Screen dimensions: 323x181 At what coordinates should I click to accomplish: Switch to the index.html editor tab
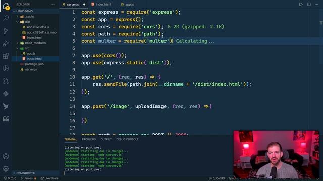coord(103,4)
